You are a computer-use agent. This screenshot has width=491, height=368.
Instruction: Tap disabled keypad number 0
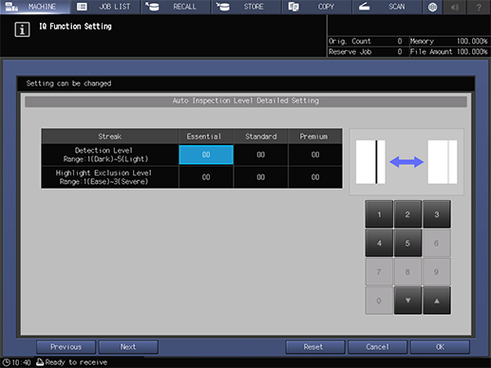coord(379,301)
